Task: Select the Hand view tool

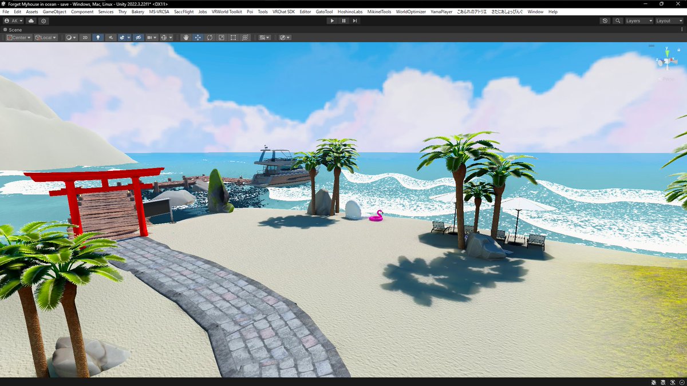Action: point(185,38)
